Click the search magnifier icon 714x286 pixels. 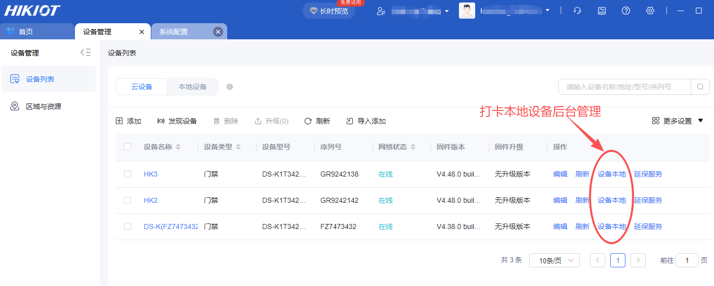pos(700,87)
